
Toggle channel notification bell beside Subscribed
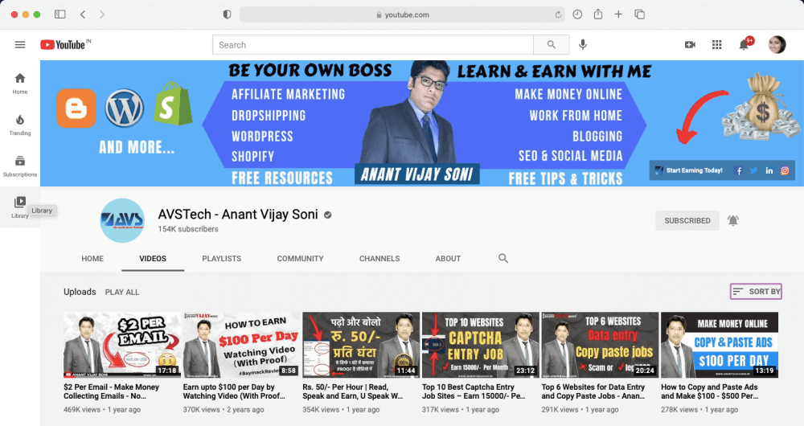pos(733,220)
